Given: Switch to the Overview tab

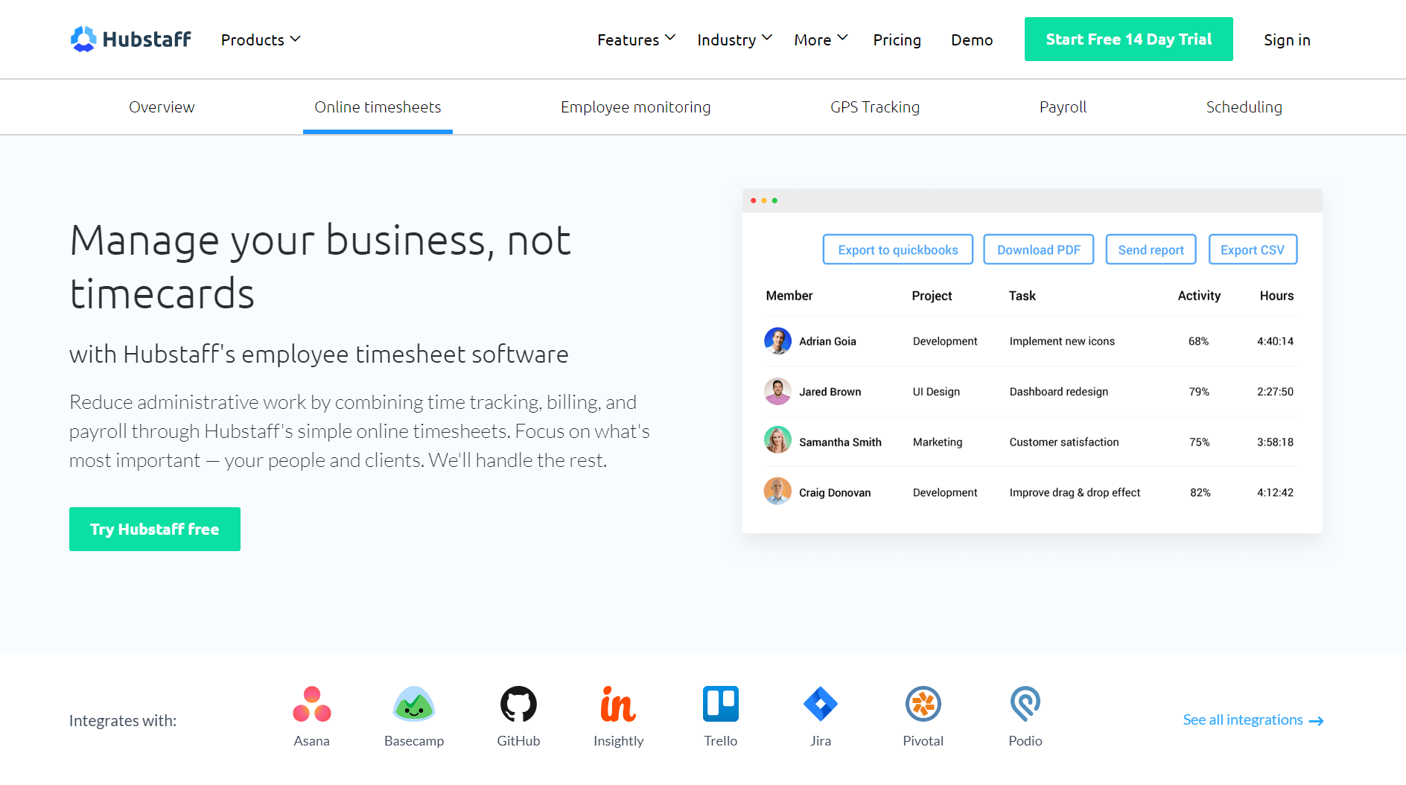Looking at the screenshot, I should 162,107.
